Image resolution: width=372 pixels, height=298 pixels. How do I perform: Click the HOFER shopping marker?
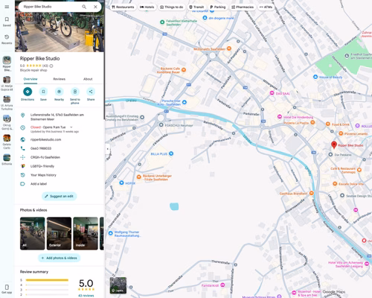[x=121, y=183]
